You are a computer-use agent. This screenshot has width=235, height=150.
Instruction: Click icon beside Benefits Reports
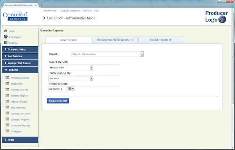(x=7, y=95)
